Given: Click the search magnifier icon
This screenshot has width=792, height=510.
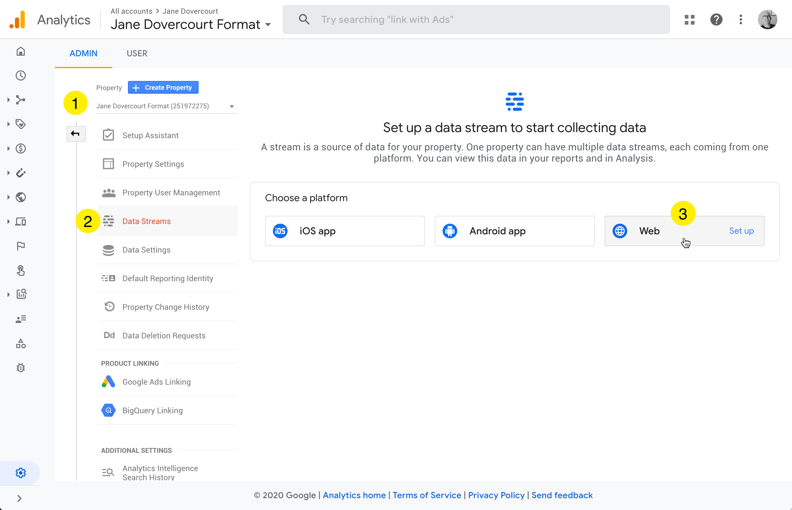Looking at the screenshot, I should click(304, 19).
